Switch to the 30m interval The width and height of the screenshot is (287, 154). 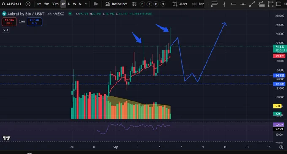coord(55,4)
